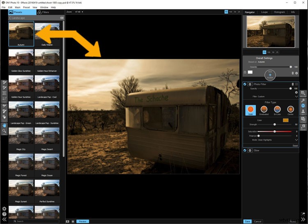Image resolution: width=308 pixels, height=224 pixels.
Task: Switch to the Enhance module wand icon
Action: click(303, 100)
